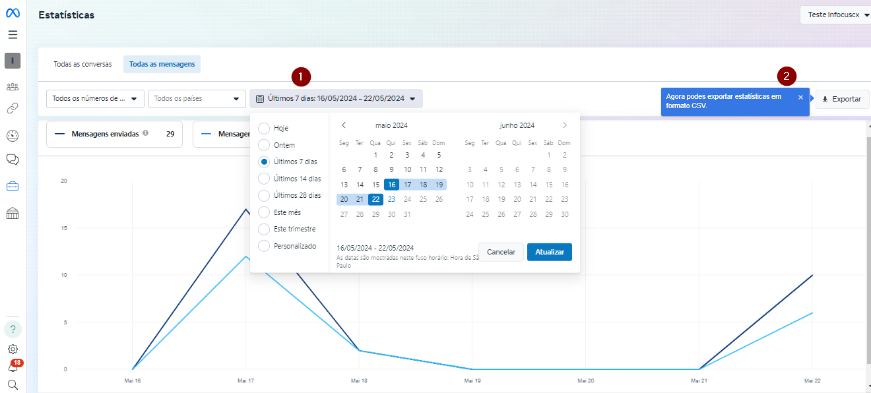Expand the 'Todos os países' dropdown
871x393 pixels.
[x=197, y=99]
